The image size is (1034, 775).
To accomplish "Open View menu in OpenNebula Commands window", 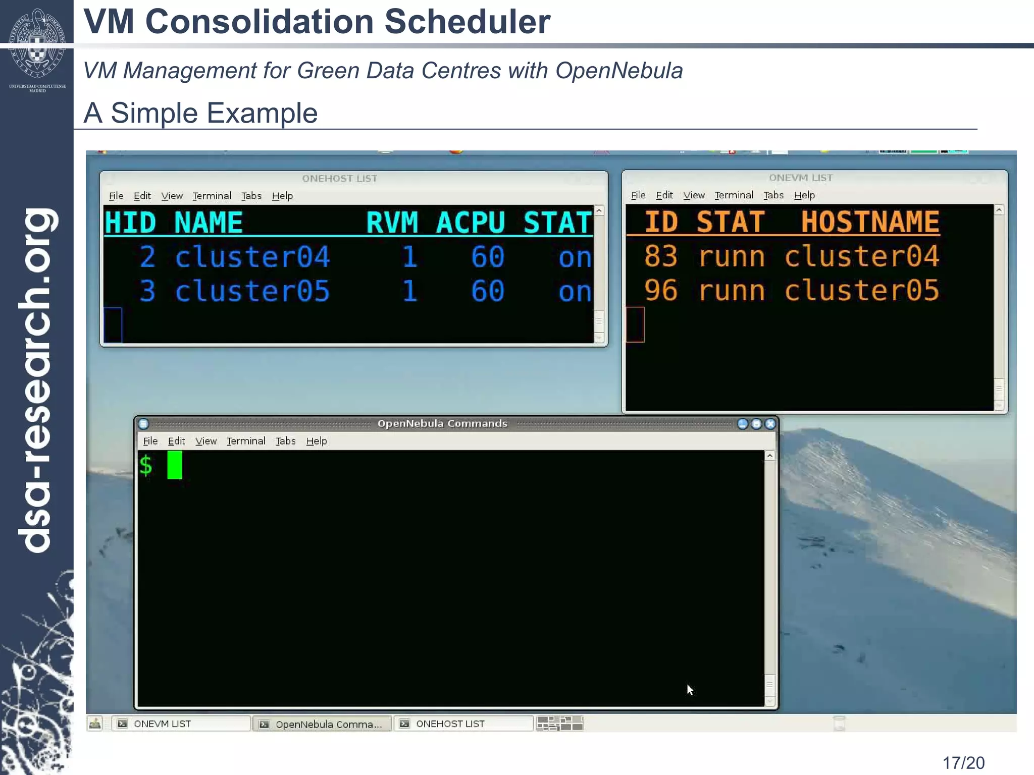I will pos(206,441).
